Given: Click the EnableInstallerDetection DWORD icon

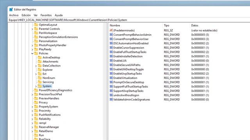Looking at the screenshot, I should point(111,56).
